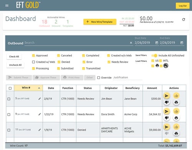The image size is (192, 150).
Task: Check the Override checkbox
Action: tap(99, 77)
